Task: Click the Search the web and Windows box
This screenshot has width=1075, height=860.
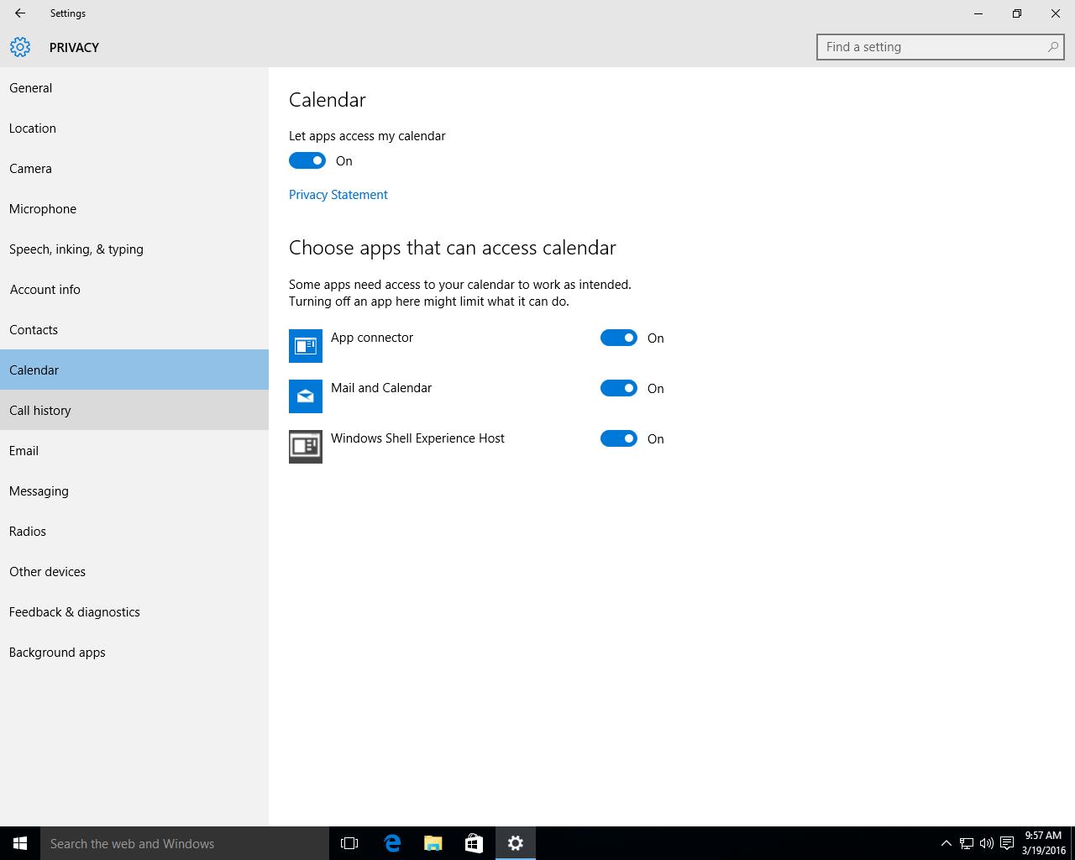Action: [185, 843]
